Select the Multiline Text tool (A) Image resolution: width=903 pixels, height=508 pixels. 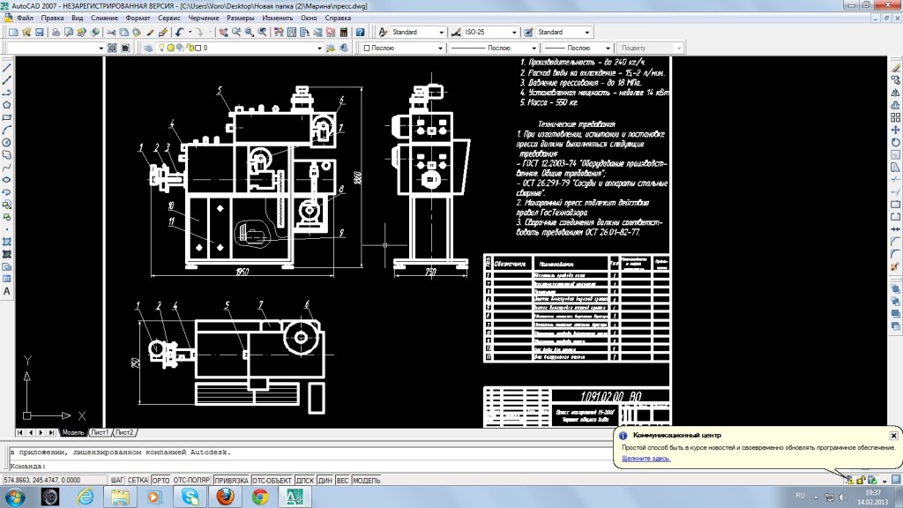tap(7, 291)
